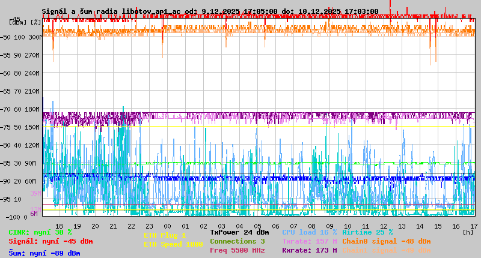The width and height of the screenshot is (481, 258).
Task: Click the '-100 0' axis label
Action: (16, 218)
